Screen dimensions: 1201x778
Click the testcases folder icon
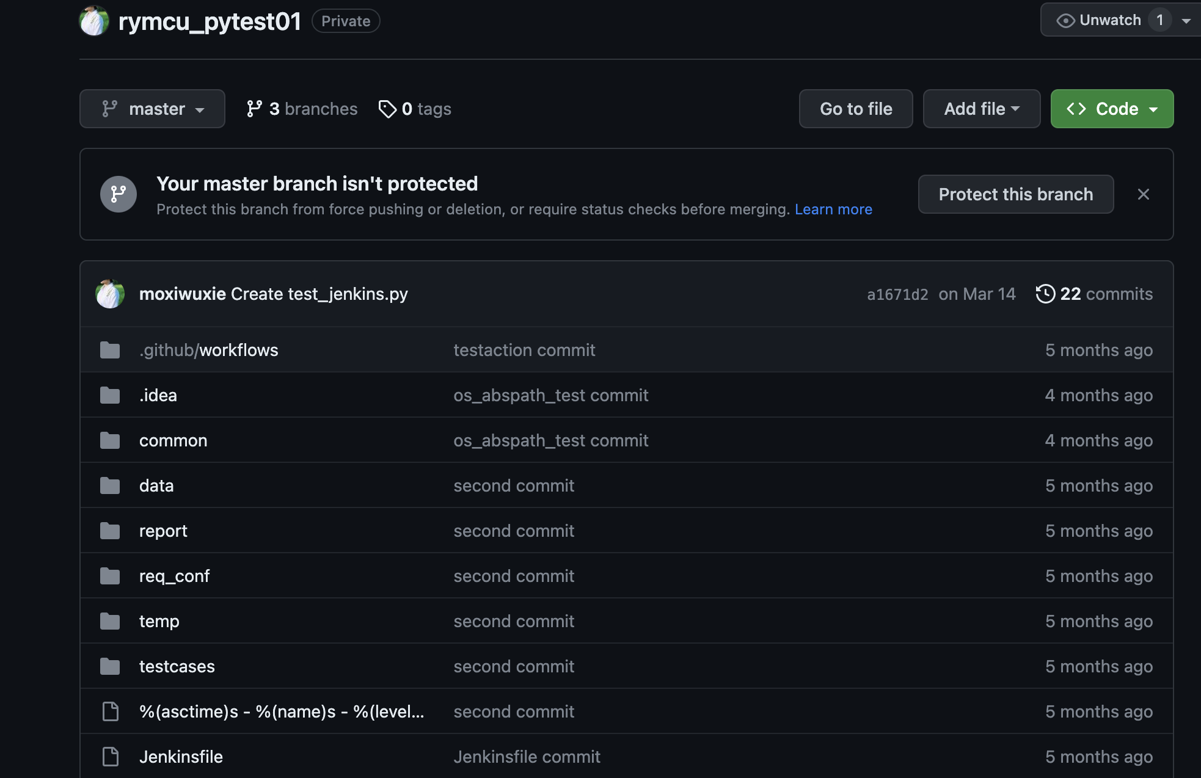pos(110,666)
